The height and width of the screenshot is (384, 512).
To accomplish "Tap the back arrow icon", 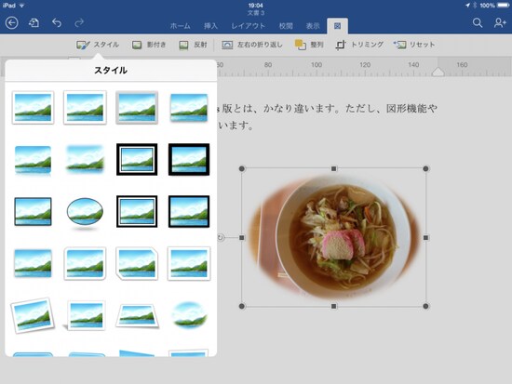I will [12, 23].
